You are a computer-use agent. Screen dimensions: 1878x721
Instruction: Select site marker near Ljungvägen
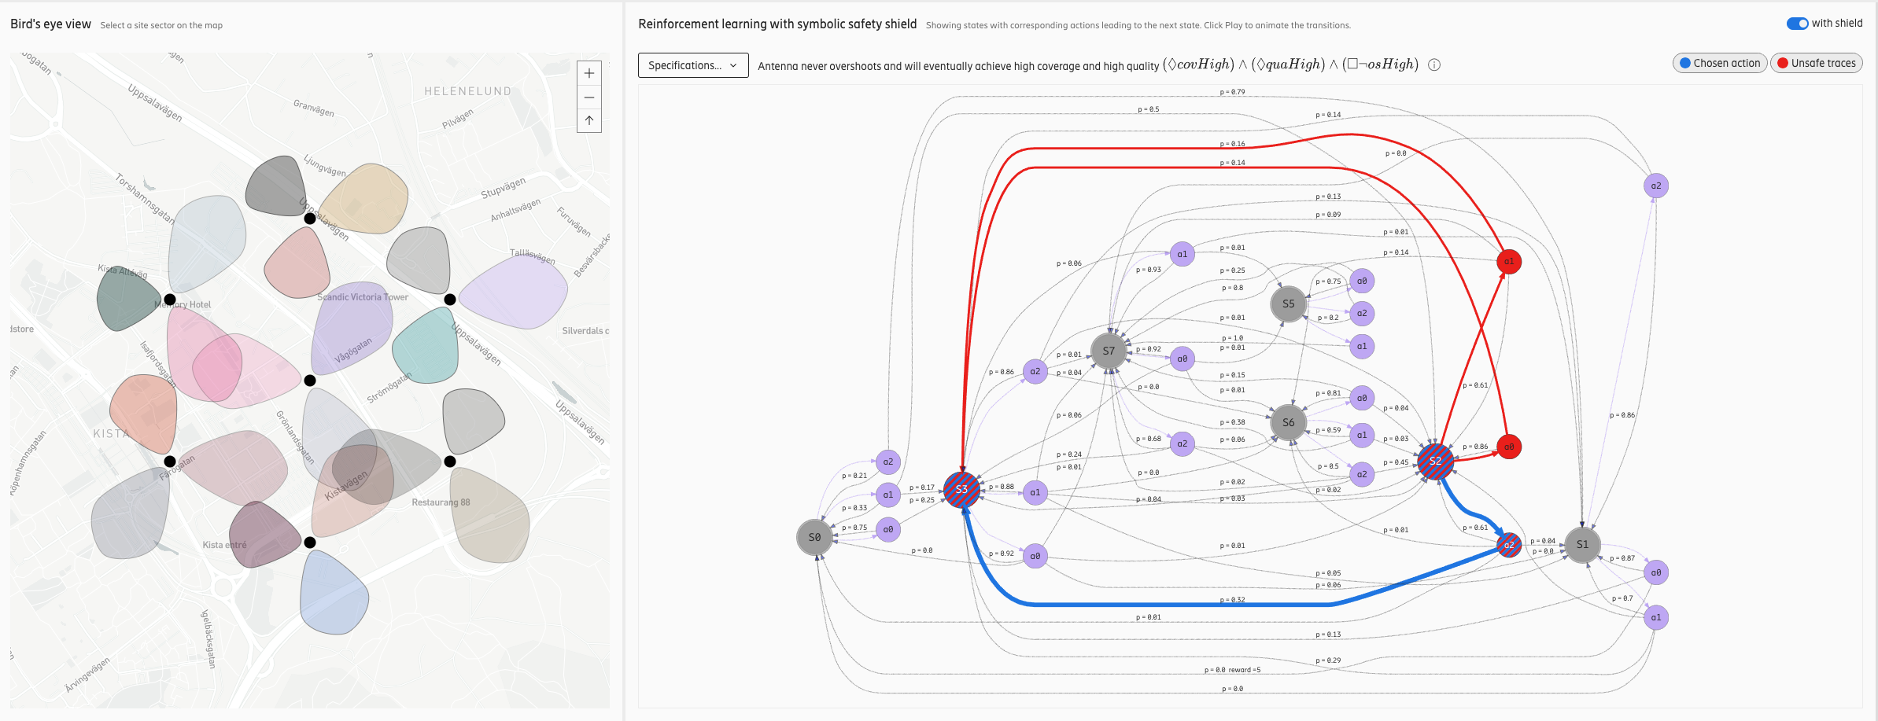pos(310,219)
